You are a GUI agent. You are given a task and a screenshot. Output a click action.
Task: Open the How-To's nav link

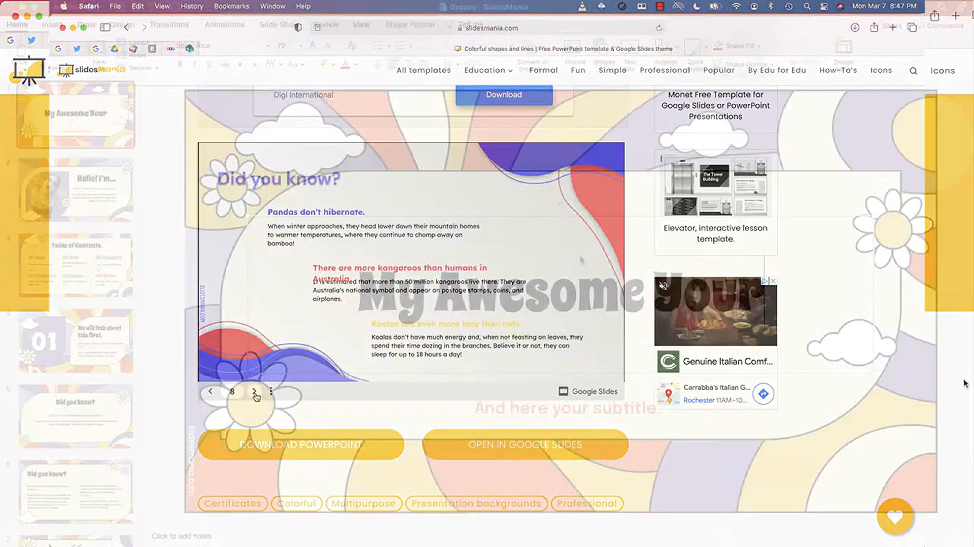click(x=838, y=70)
